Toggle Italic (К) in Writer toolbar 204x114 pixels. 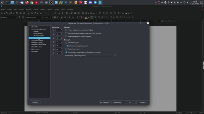click(58, 17)
